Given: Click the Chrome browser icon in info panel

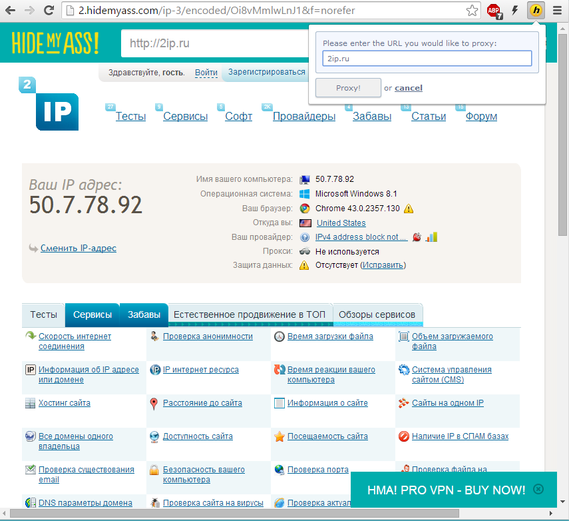Looking at the screenshot, I should point(304,208).
